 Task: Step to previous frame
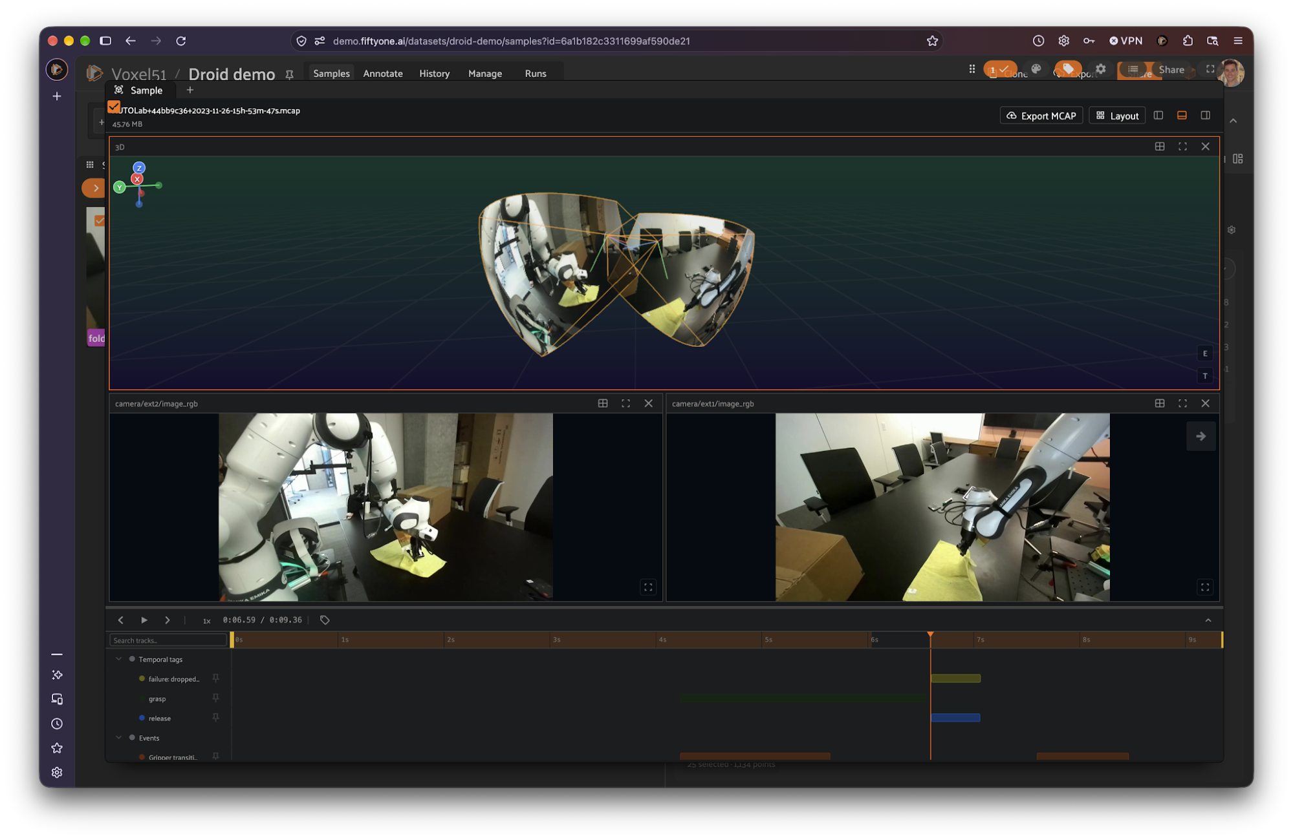pyautogui.click(x=120, y=620)
